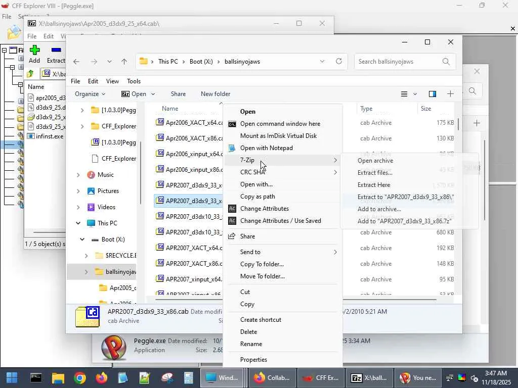Click the up-folder icon in 7-Zip window

coord(30,73)
